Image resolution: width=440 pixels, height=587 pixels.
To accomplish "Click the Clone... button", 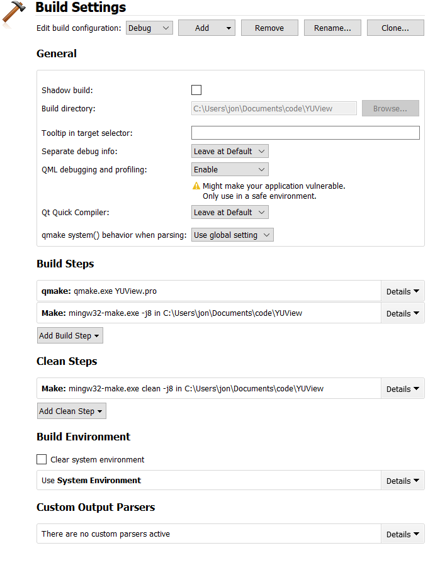I will pyautogui.click(x=395, y=28).
